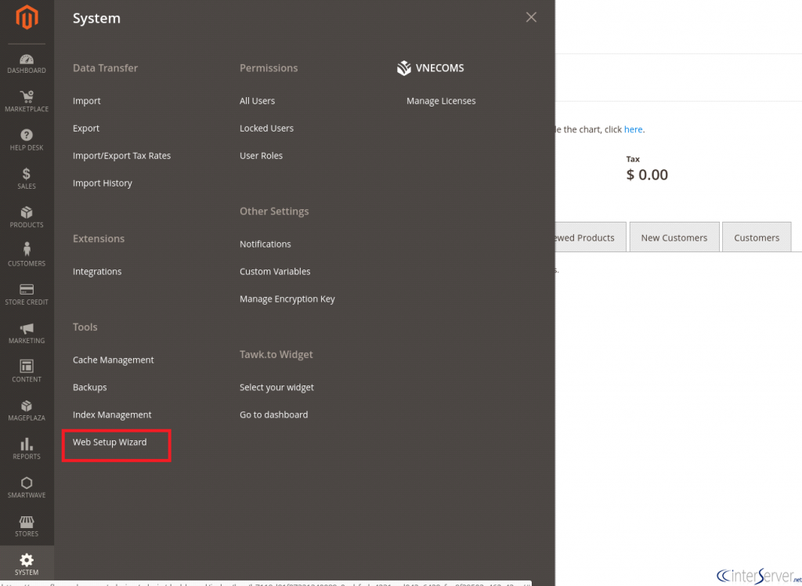The image size is (802, 586).
Task: Open the Store Credit sidebar icon
Action: pos(27,295)
